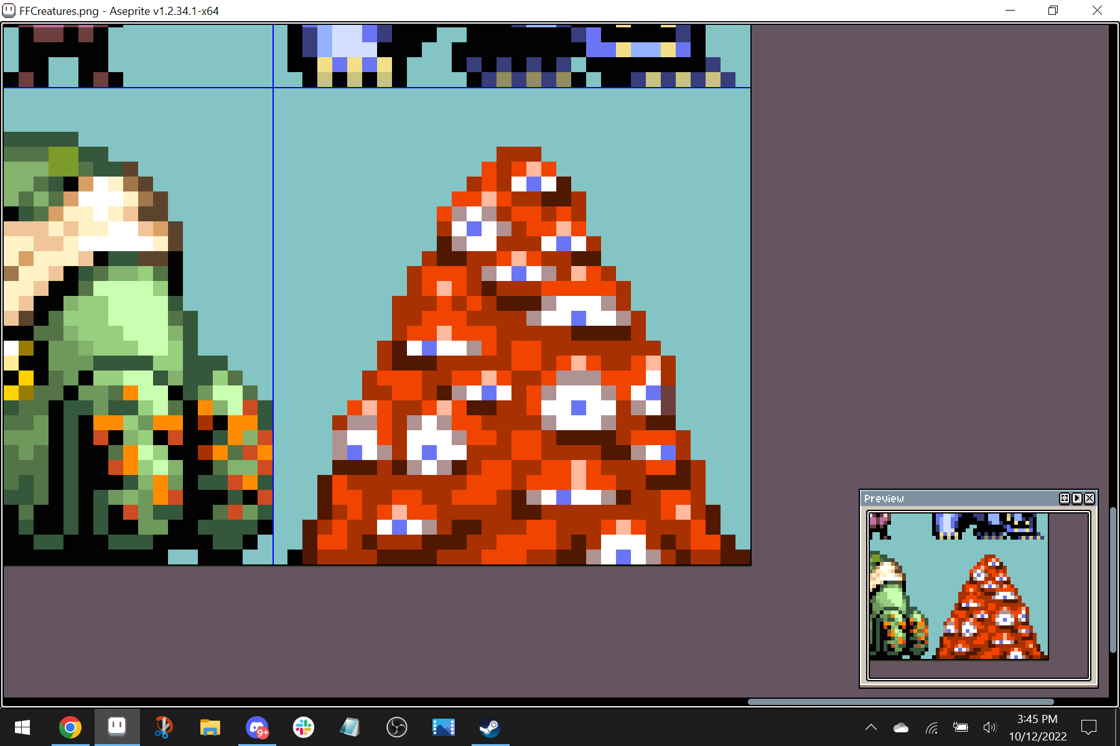This screenshot has width=1120, height=746.
Task: Open Wi-Fi network settings tray icon
Action: (x=931, y=728)
